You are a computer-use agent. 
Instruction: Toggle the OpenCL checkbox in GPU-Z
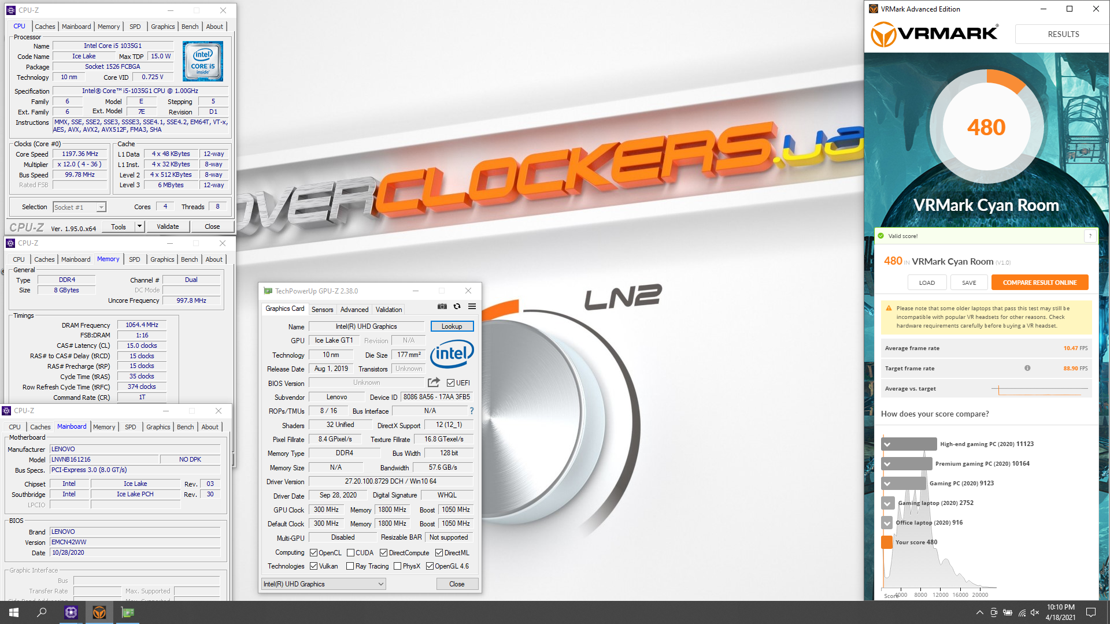point(314,553)
